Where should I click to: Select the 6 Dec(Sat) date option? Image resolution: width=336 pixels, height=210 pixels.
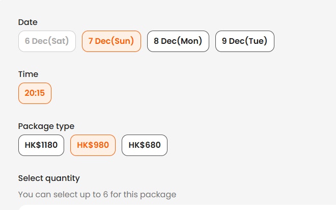tap(47, 41)
